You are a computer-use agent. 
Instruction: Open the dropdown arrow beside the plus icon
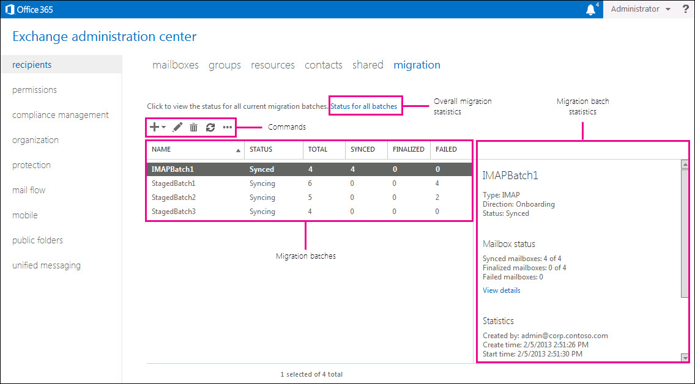pyautogui.click(x=163, y=128)
